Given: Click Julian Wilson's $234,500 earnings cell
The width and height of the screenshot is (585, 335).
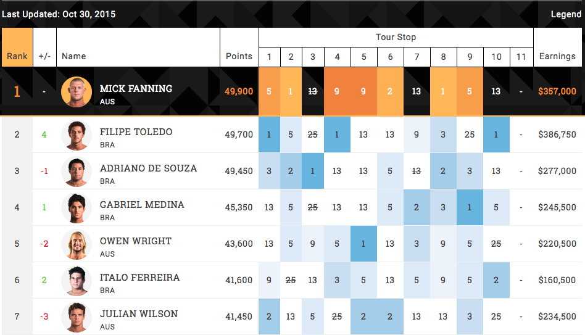Looking at the screenshot, I should coord(557,316).
